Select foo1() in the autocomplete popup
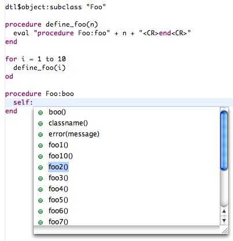The image size is (233, 241). pos(58,145)
